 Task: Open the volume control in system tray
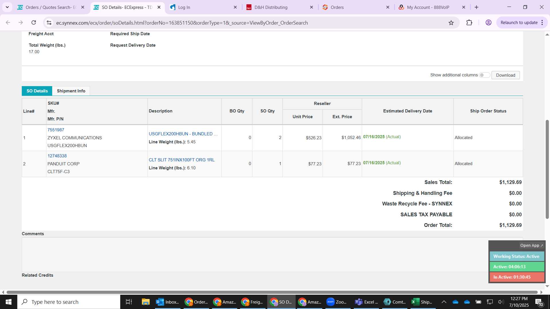coord(501,302)
